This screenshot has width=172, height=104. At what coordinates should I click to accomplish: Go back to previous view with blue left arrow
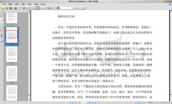coord(95,103)
